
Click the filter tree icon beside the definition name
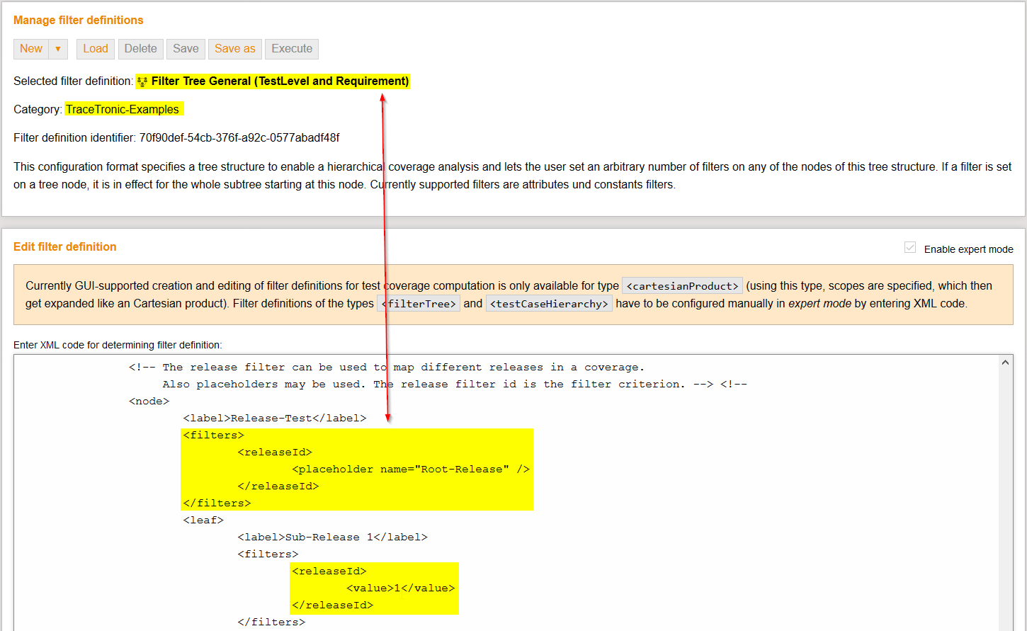pyautogui.click(x=142, y=81)
